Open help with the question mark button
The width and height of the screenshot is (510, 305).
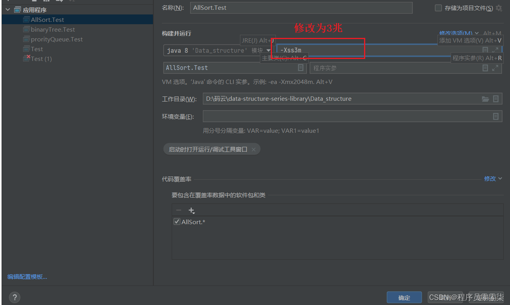14,297
